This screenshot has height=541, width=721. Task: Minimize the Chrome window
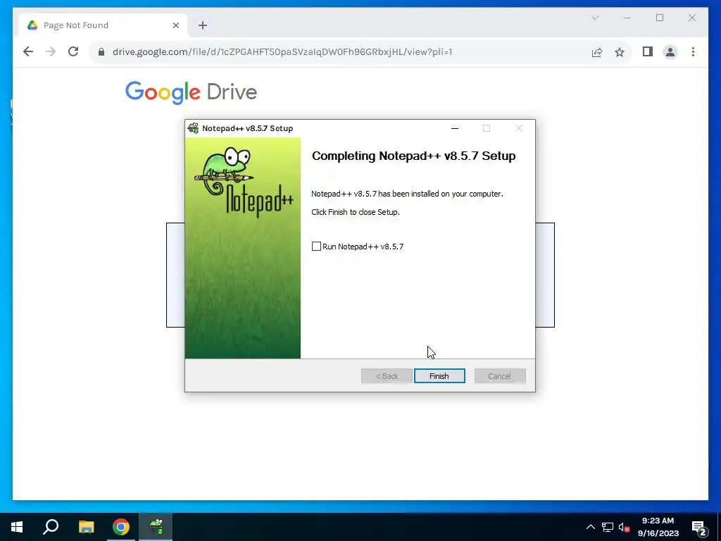627,18
